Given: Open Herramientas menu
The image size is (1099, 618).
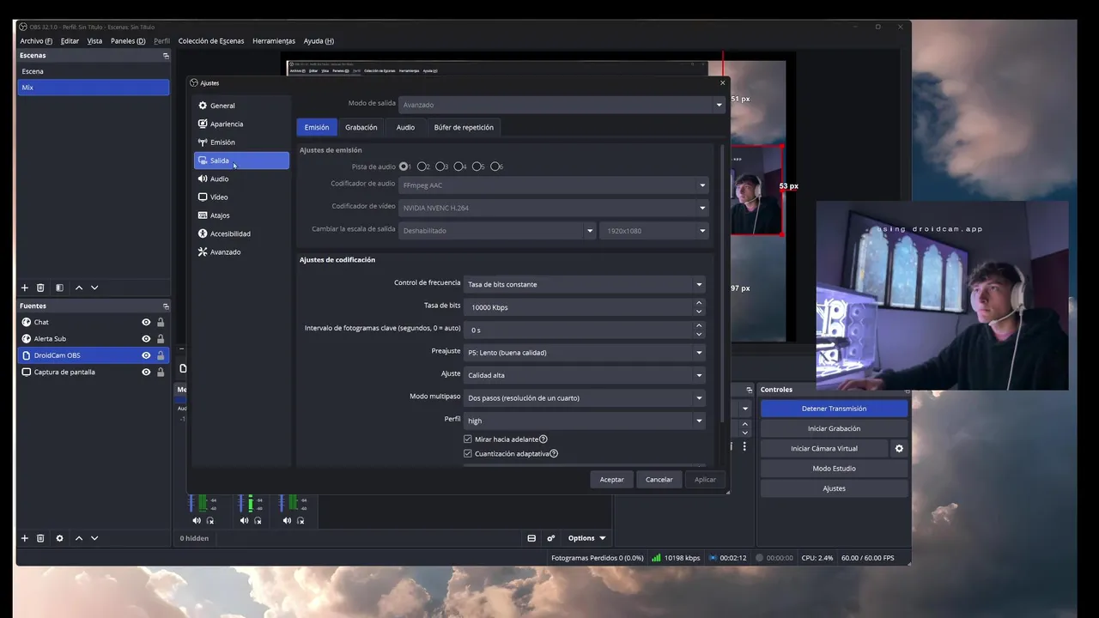Looking at the screenshot, I should click(x=274, y=41).
